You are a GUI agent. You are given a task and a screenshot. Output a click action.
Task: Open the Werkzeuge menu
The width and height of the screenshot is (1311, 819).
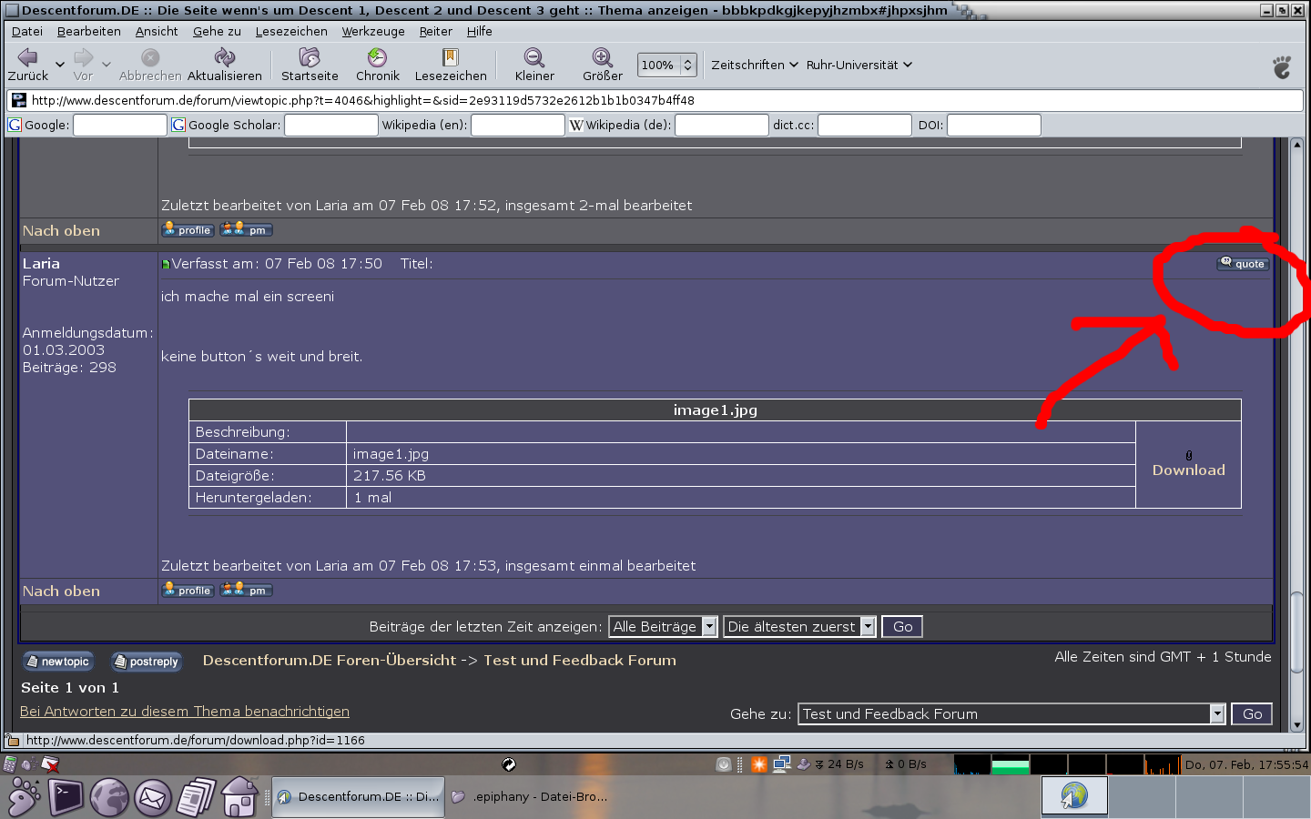pyautogui.click(x=373, y=31)
